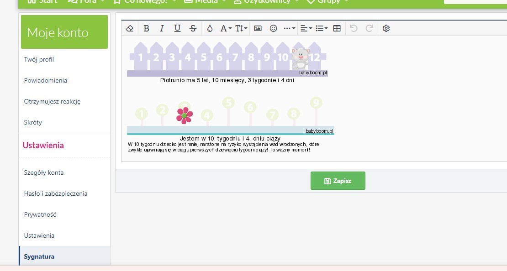The height and width of the screenshot is (271, 507).
Task: Open the list formatting dropdown
Action: pos(322,28)
